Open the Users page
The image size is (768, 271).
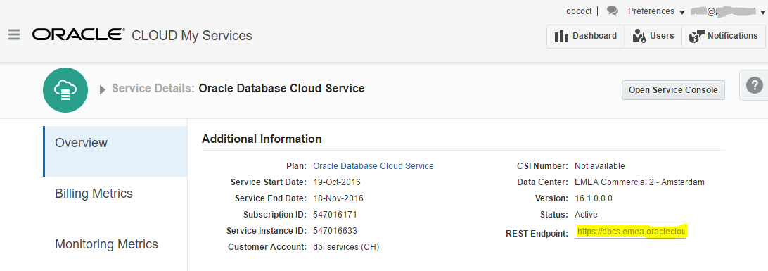pyautogui.click(x=653, y=37)
